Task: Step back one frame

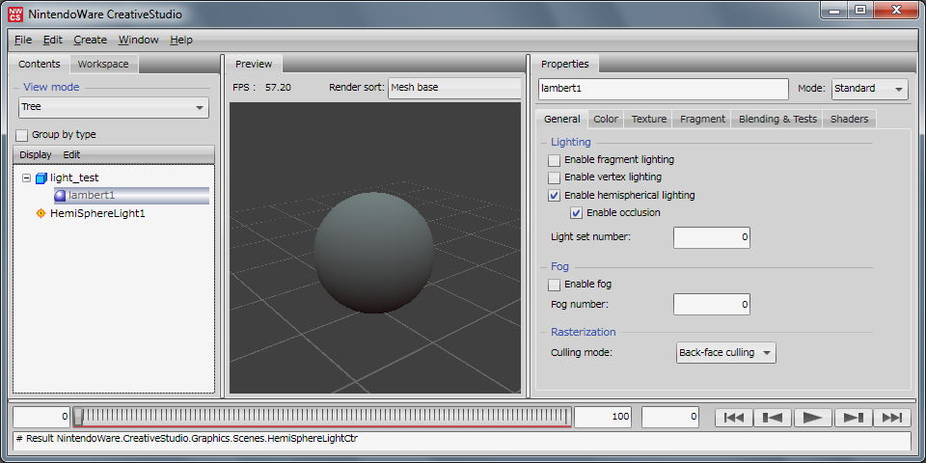Action: pyautogui.click(x=772, y=418)
